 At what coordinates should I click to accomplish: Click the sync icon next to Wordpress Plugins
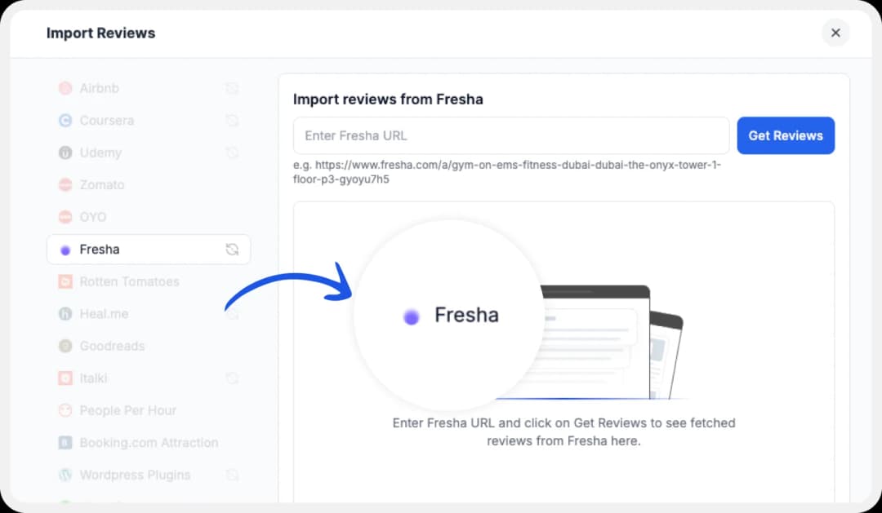pyautogui.click(x=232, y=475)
